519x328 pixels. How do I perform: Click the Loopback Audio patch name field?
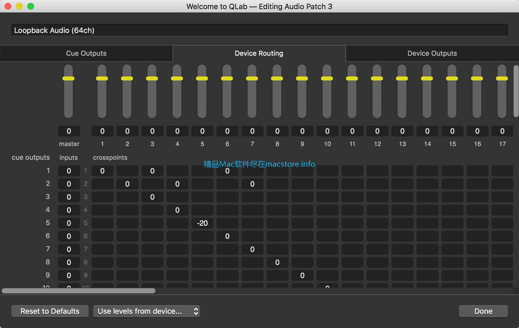(259, 30)
